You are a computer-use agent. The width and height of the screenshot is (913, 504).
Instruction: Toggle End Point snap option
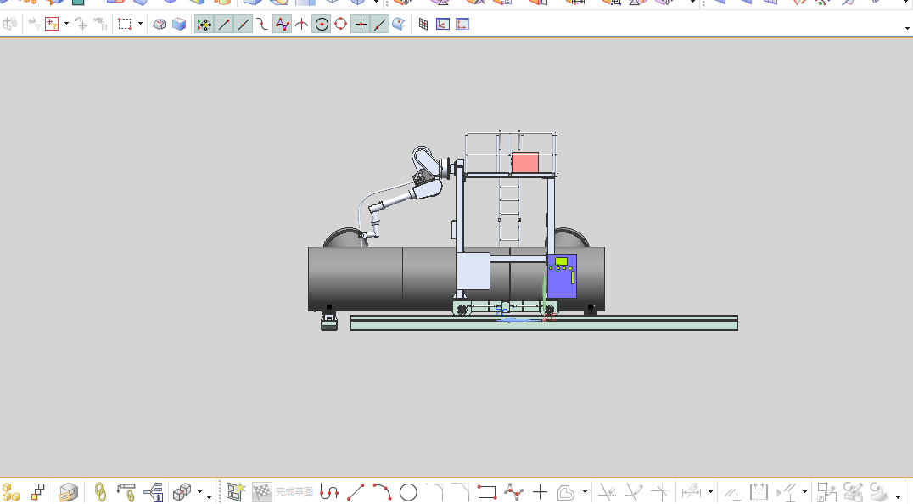(x=224, y=25)
